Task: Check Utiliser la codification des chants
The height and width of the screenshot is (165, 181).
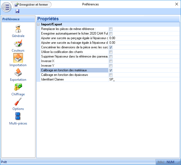Action: pos(111,52)
